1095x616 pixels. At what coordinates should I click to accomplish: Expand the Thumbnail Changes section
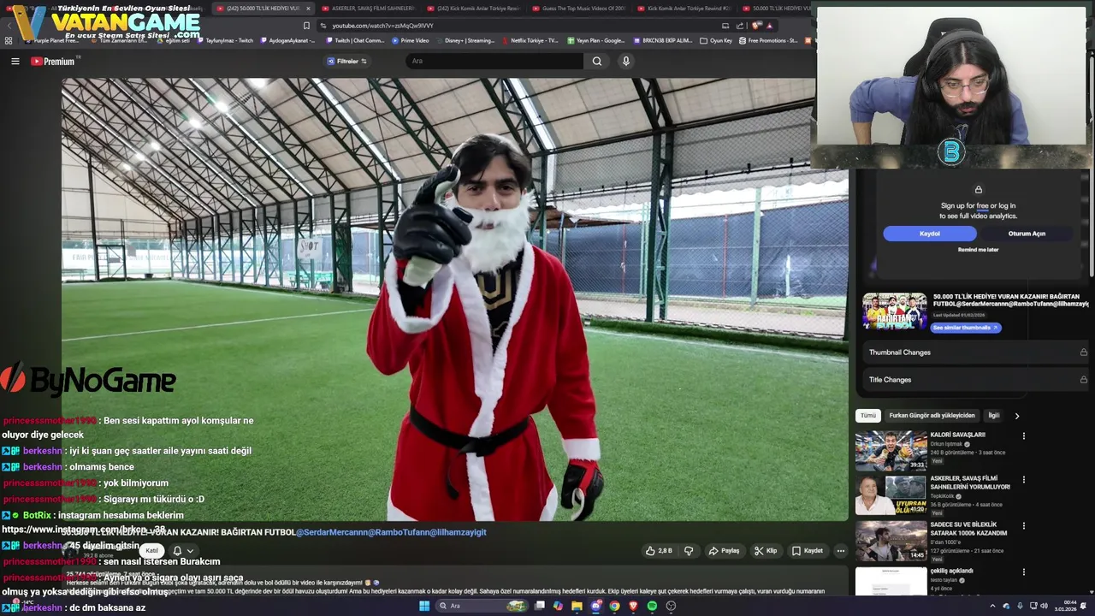click(x=978, y=352)
